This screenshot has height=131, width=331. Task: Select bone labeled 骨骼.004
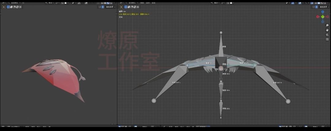(221, 90)
